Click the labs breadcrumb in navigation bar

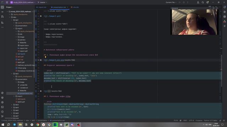tap(27, 121)
